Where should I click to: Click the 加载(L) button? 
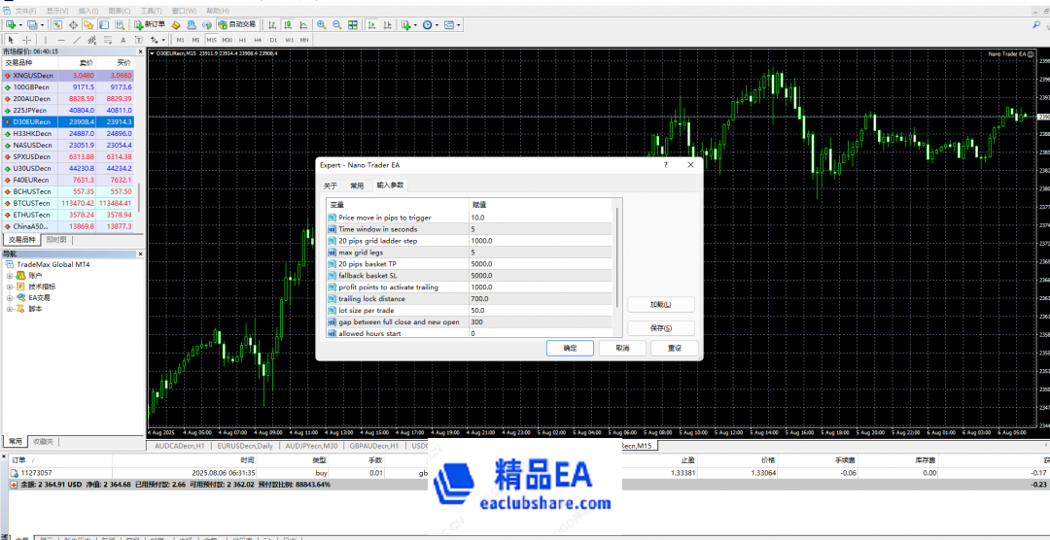click(x=661, y=304)
